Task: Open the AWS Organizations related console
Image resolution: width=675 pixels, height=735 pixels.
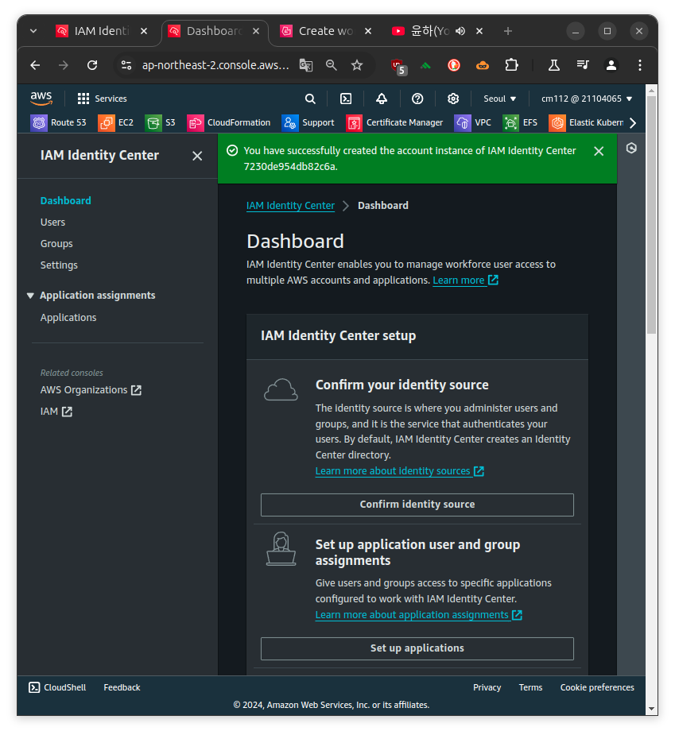Action: click(91, 390)
